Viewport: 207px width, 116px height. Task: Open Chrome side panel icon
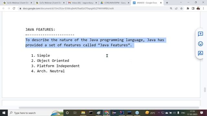[x=193, y=8]
